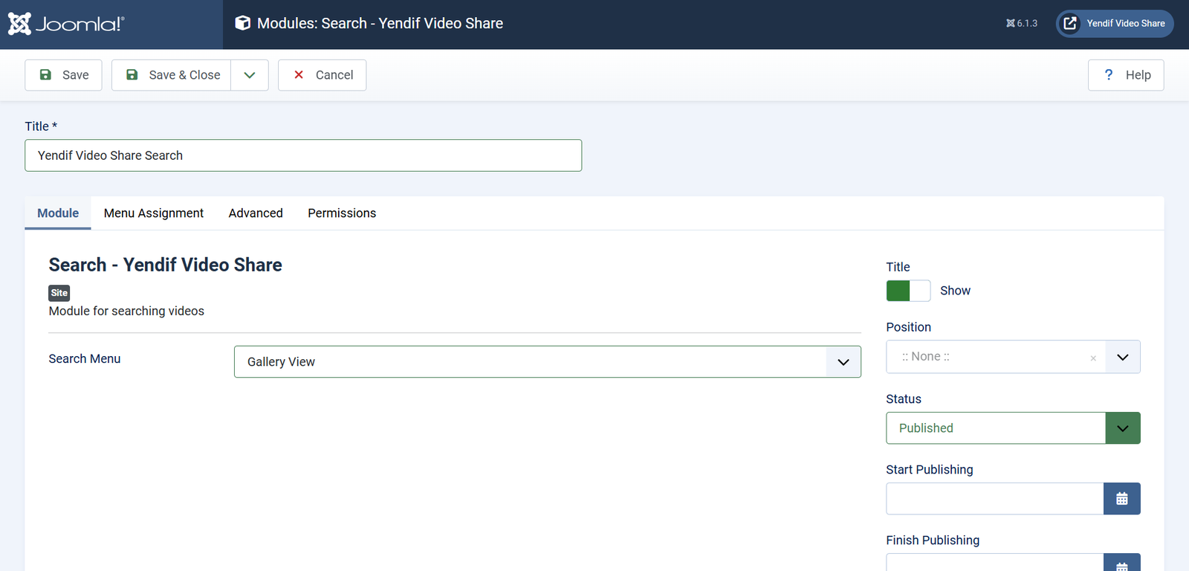Click the 'Search - Yendif Video Share' heading
This screenshot has width=1189, height=571.
pos(166,265)
